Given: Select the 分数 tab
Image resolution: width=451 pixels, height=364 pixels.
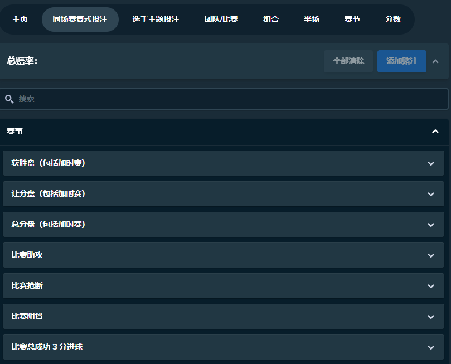Looking at the screenshot, I should coord(393,20).
